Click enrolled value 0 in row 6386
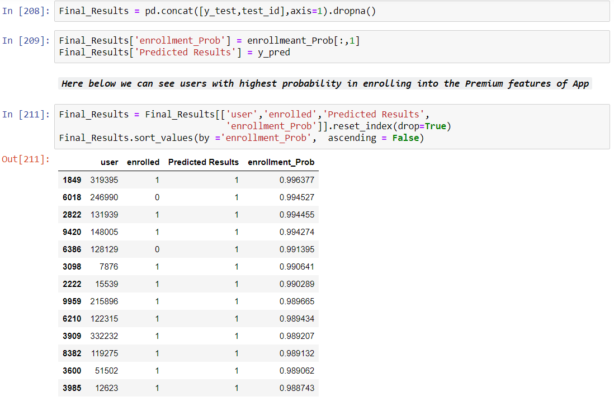This screenshot has height=401, width=614. pos(157,249)
